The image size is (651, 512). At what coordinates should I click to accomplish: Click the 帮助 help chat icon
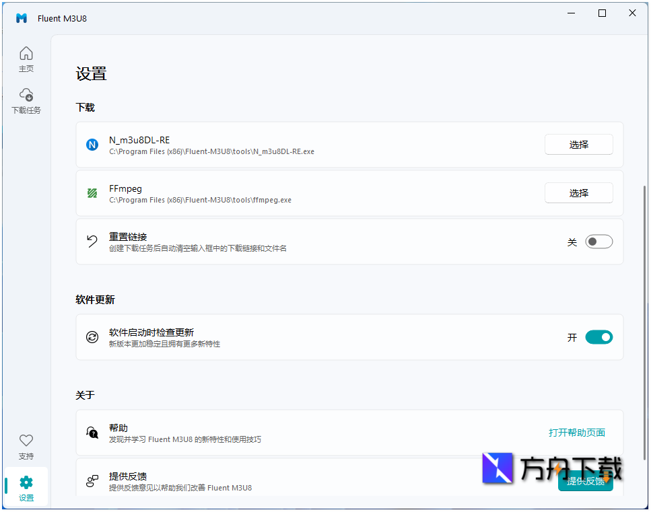92,433
